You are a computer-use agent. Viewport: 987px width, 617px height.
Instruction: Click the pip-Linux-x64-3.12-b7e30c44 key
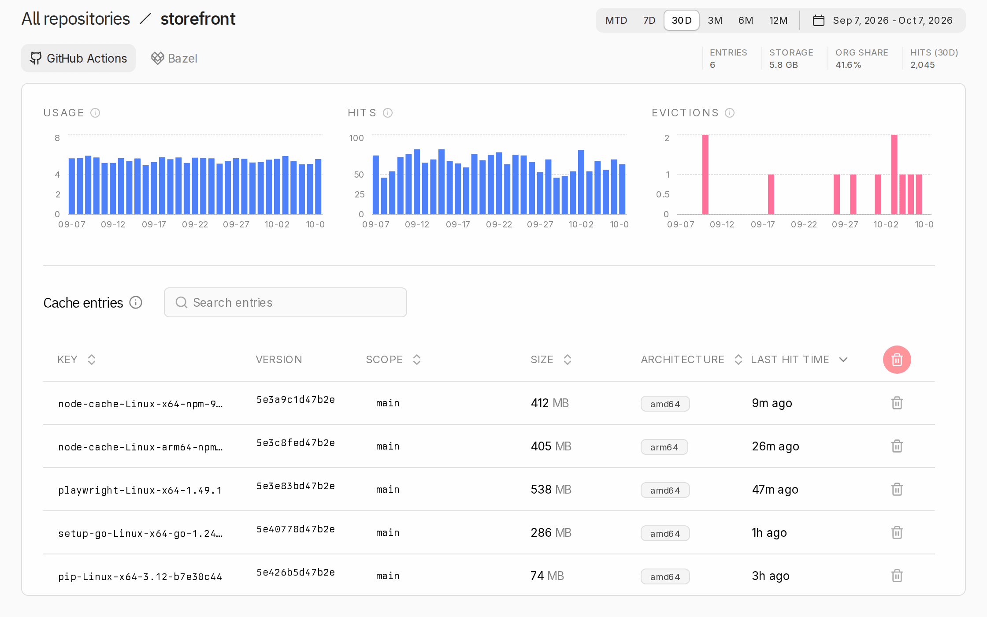[x=140, y=576]
